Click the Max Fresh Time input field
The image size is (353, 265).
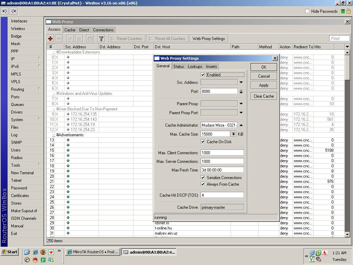(x=222, y=170)
